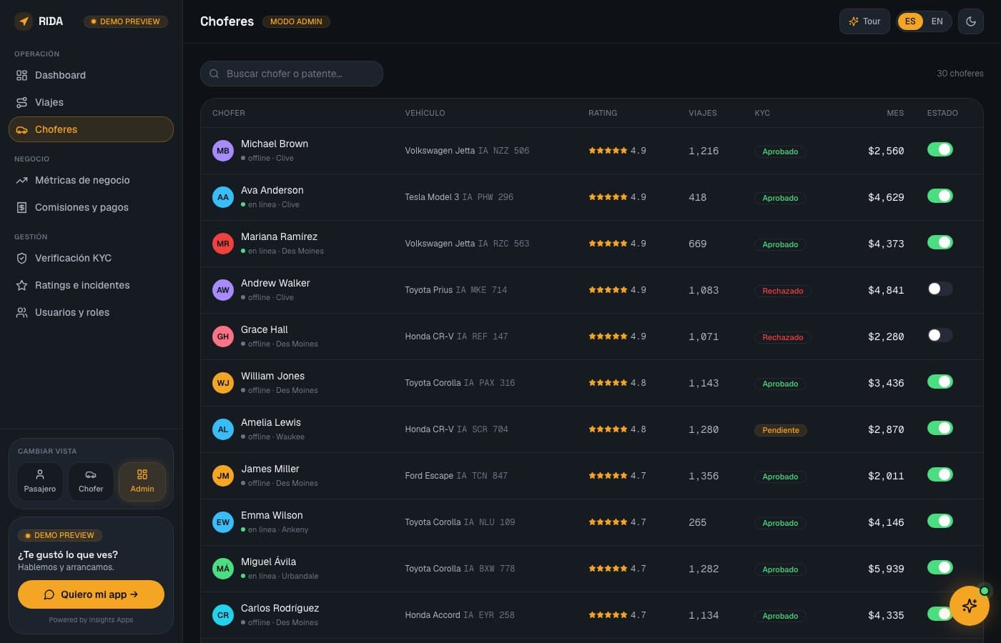The image size is (1001, 643).
Task: Open Usuarios y roles
Action: [x=91, y=312]
